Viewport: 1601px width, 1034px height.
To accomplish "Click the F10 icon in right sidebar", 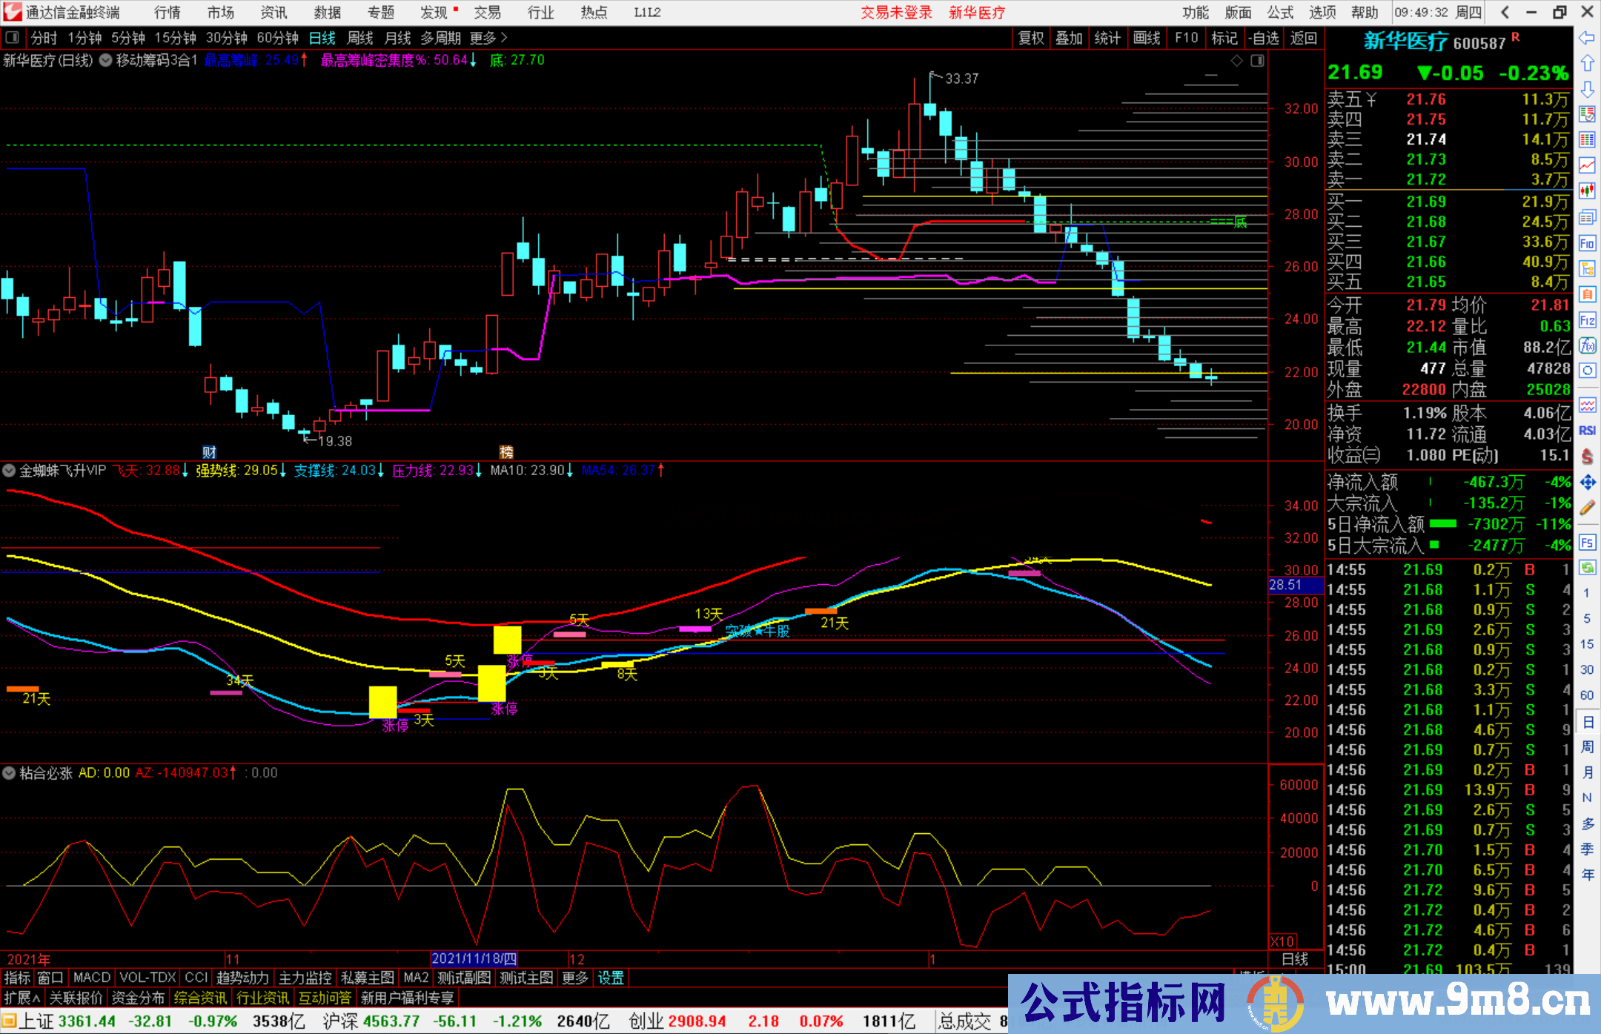I will 1587,243.
